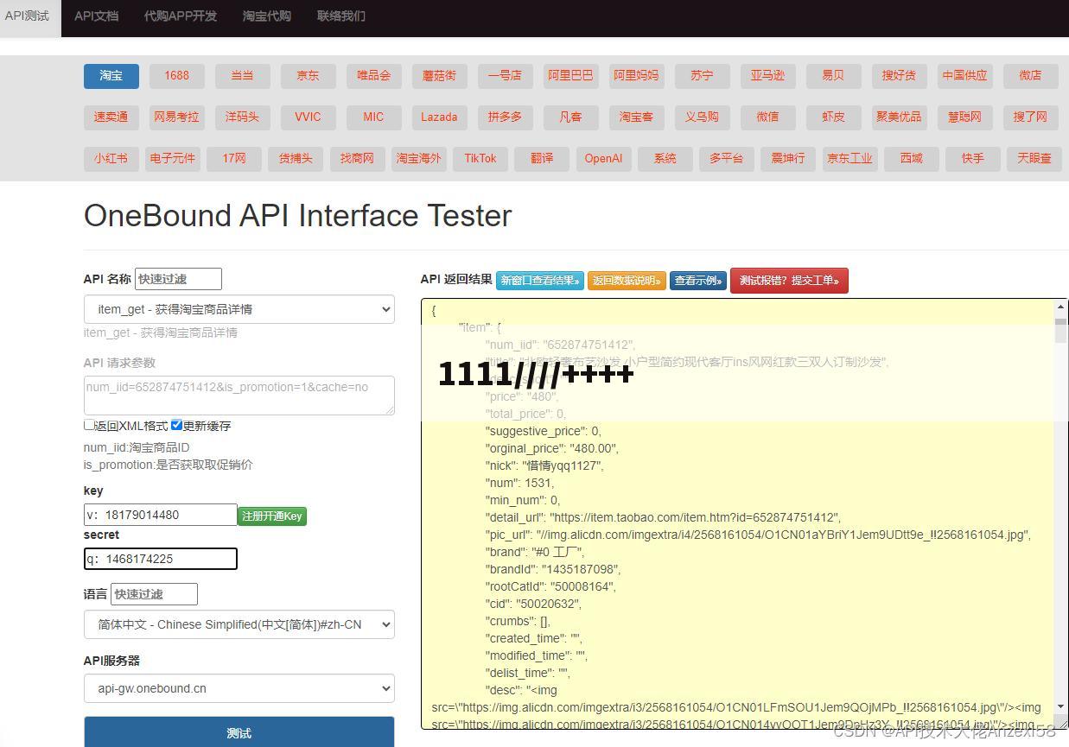Select the VVIC platform button

point(309,117)
